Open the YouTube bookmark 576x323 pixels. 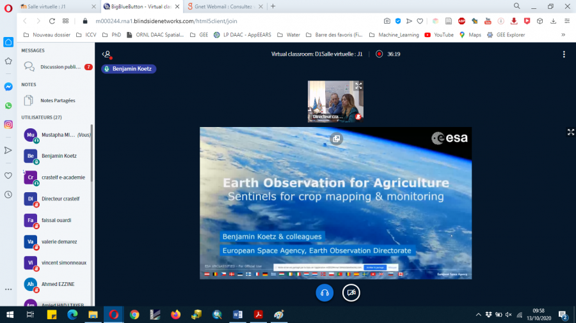[x=439, y=35]
